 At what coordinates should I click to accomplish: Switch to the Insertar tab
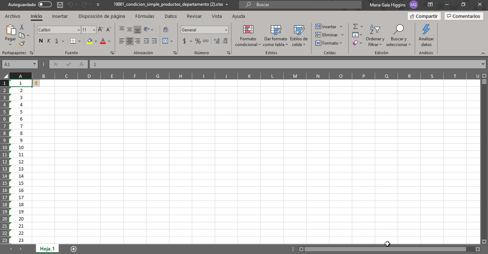tap(60, 16)
